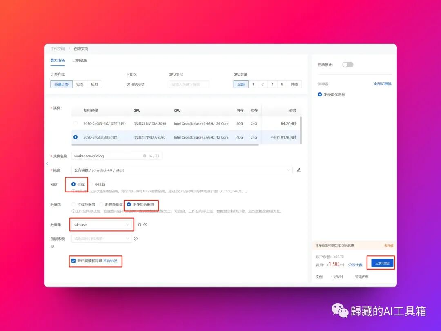
Task: Switch to the 算力市场 tab
Action: 58,60
